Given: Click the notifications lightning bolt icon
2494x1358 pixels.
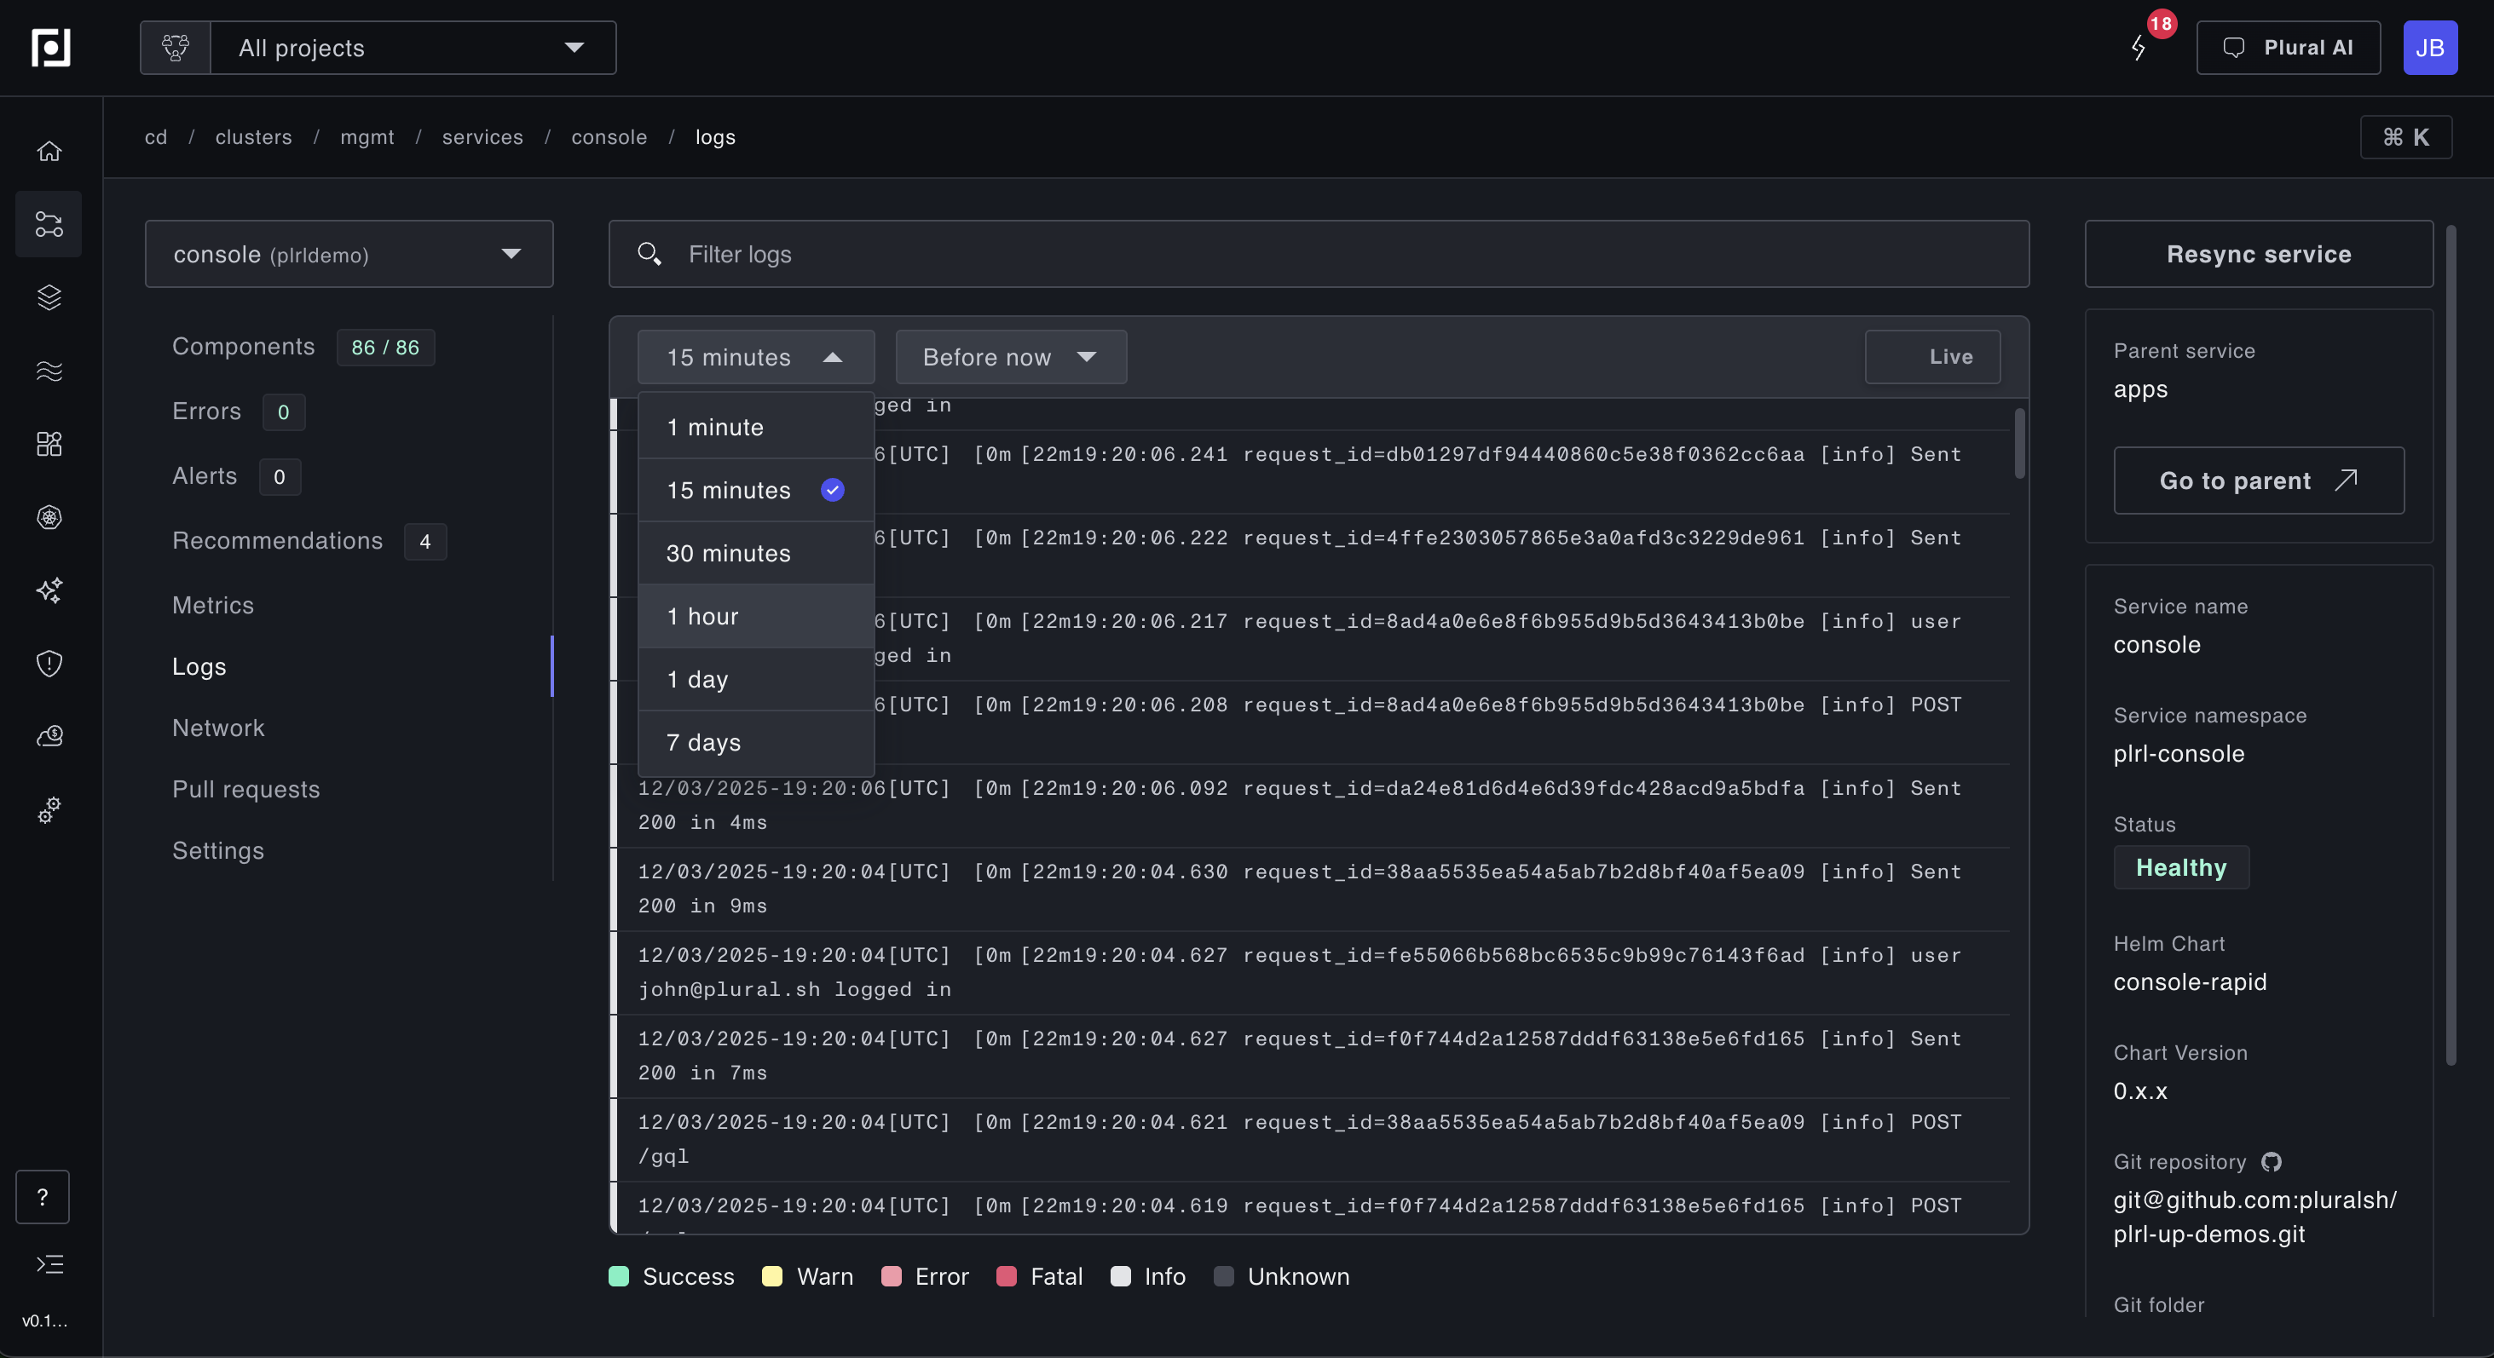Looking at the screenshot, I should [2139, 48].
